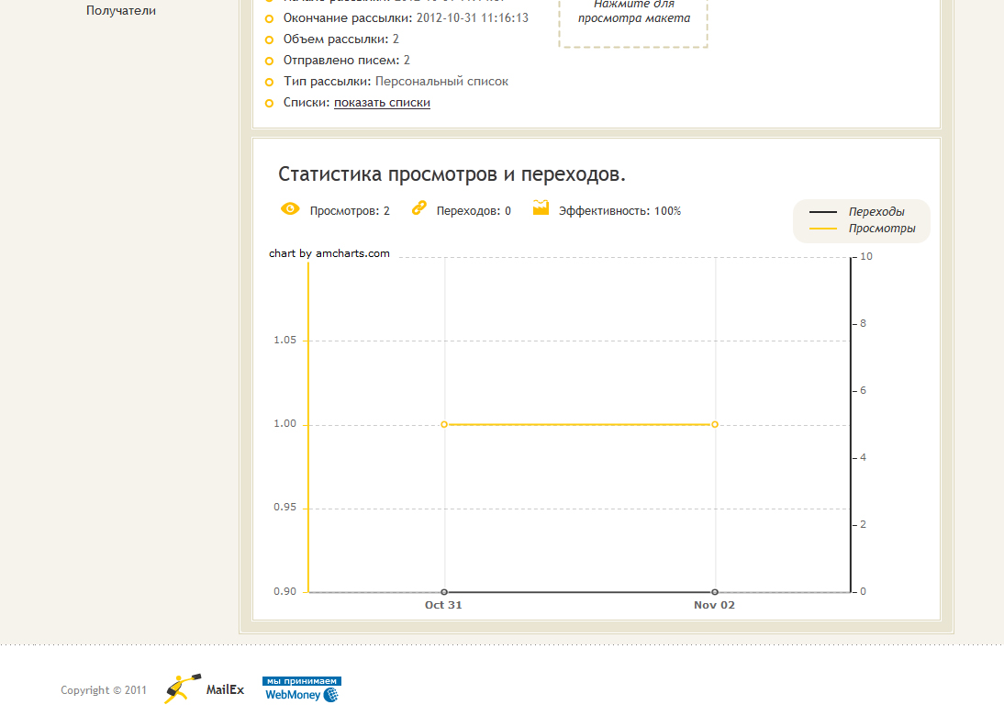
Task: Open the chart by amcharts.com link
Action: [329, 253]
